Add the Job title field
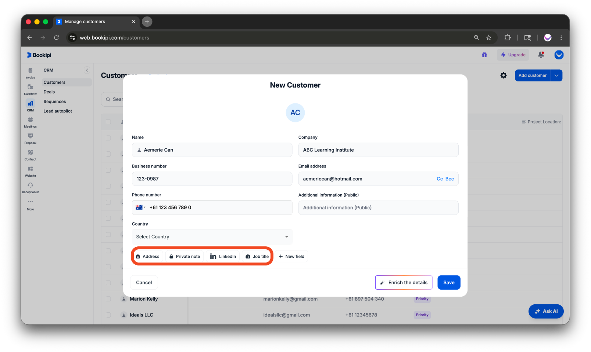Screen dimensions: 591x352 coord(257,256)
